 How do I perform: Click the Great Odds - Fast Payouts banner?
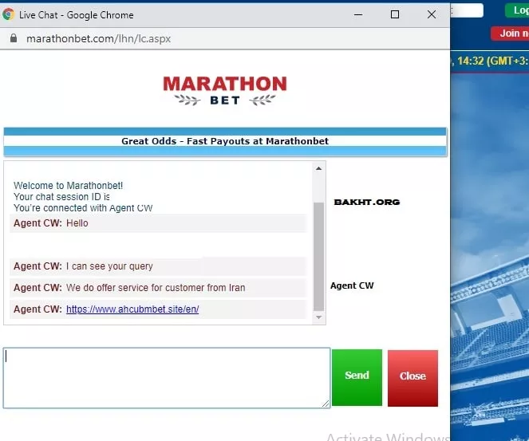coord(224,141)
